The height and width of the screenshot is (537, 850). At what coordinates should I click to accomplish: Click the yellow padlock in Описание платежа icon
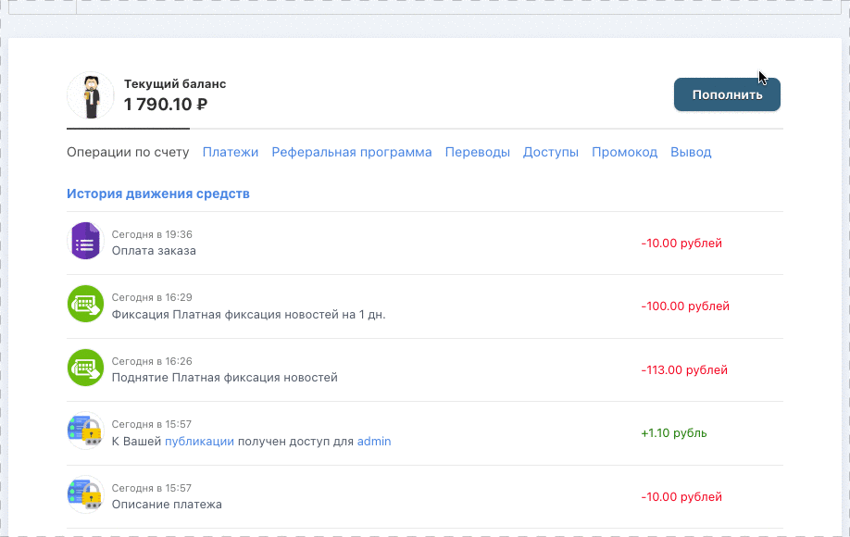click(89, 499)
